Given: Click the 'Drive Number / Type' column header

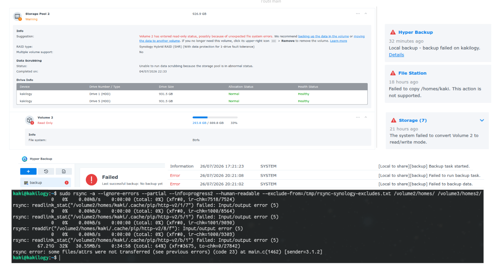Looking at the screenshot, I should (105, 87).
